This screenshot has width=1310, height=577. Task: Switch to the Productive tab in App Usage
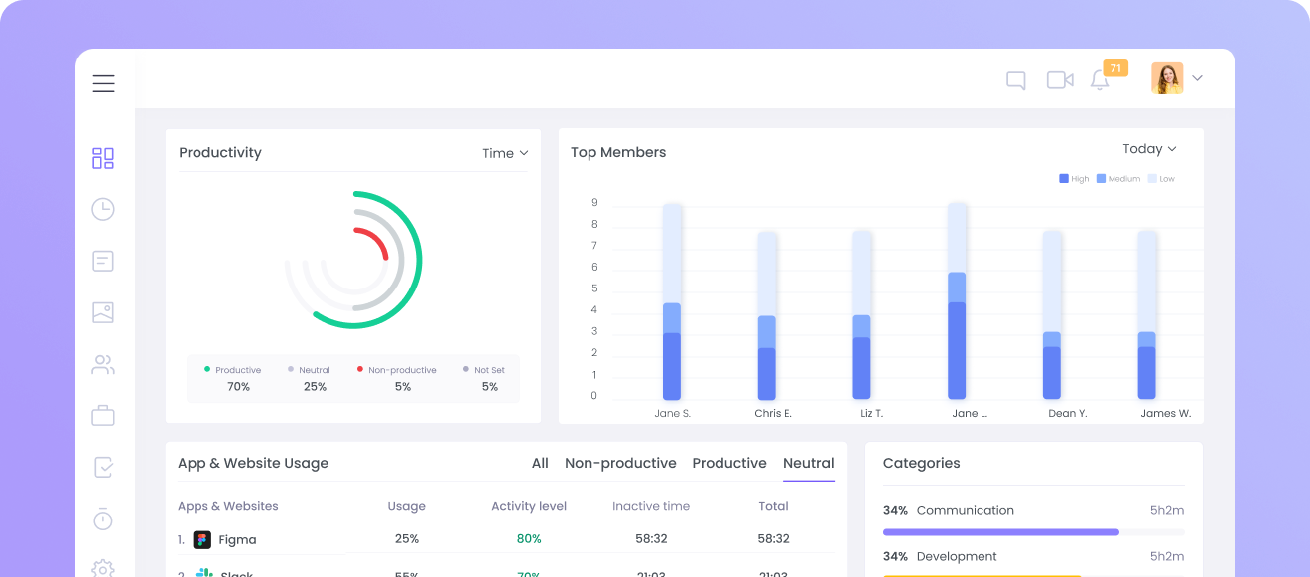point(729,463)
